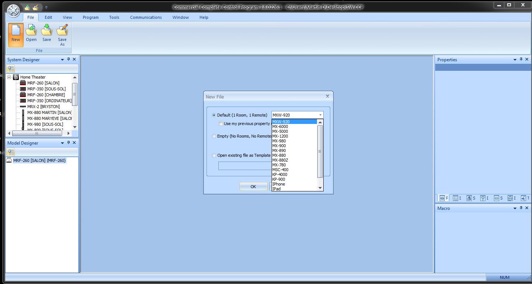
Task: Close the System Designer panel
Action: coord(74,59)
